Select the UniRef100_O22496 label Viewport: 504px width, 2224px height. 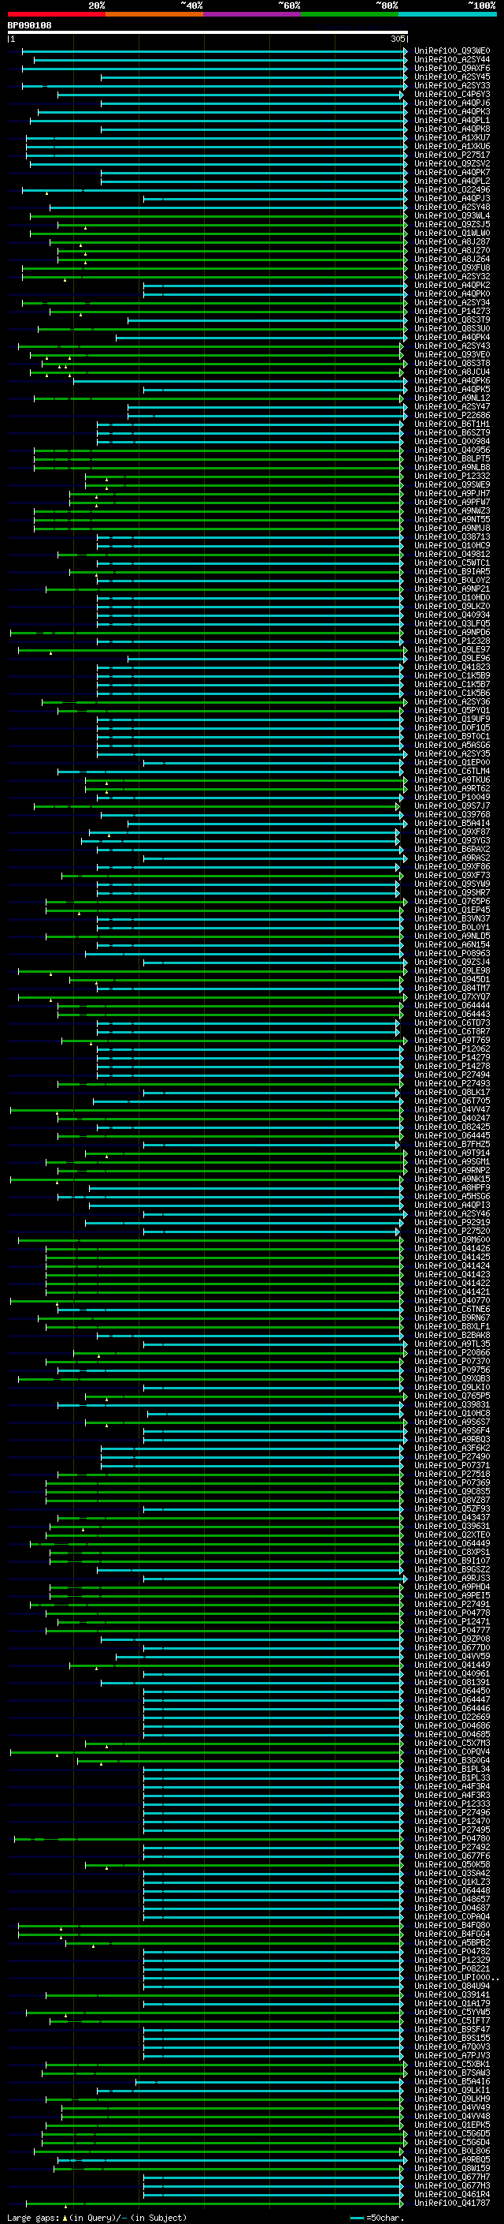pyautogui.click(x=452, y=190)
